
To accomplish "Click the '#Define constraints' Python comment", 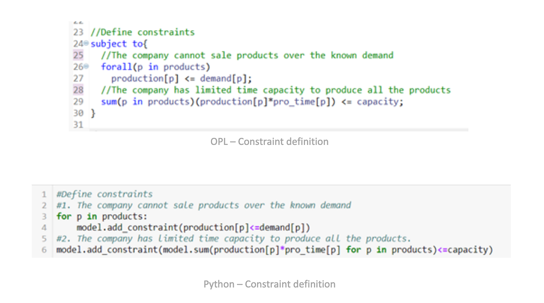I will tap(105, 194).
